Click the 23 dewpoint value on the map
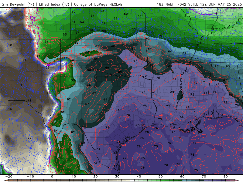This screenshot has width=243, height=182. click(x=47, y=67)
